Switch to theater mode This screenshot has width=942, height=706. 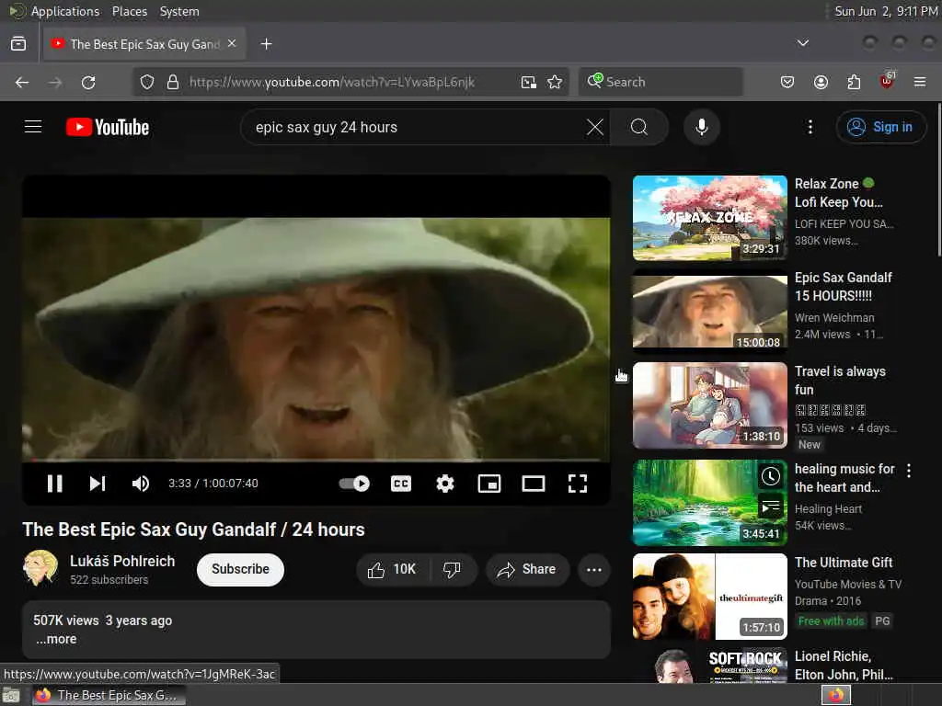point(533,484)
